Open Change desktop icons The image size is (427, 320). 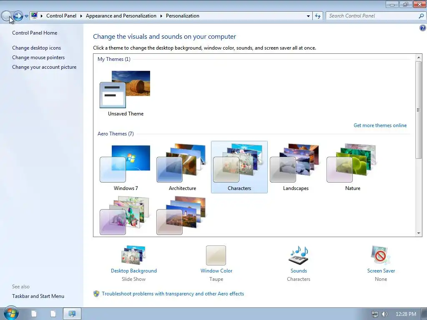[37, 48]
